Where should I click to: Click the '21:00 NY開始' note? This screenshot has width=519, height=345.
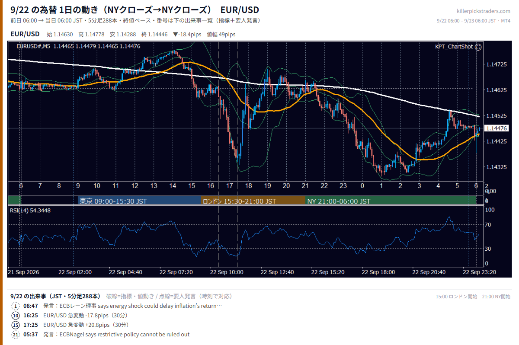[496, 297]
